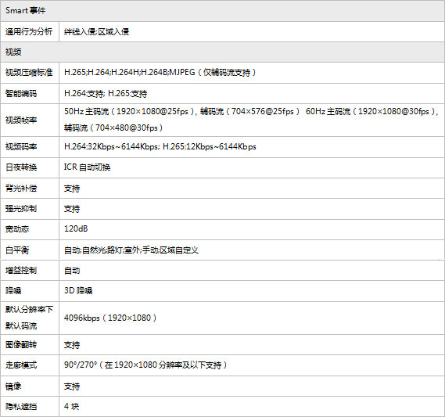Select the 3D 降噪 value cell
Screen dimensions: 445x417
pyautogui.click(x=252, y=291)
